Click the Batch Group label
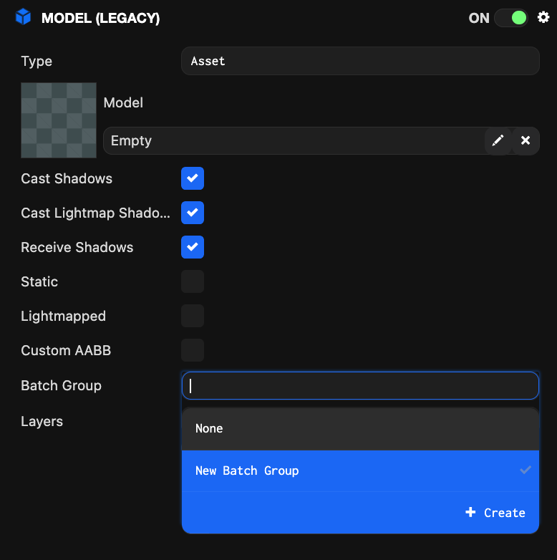The width and height of the screenshot is (557, 560). (61, 386)
